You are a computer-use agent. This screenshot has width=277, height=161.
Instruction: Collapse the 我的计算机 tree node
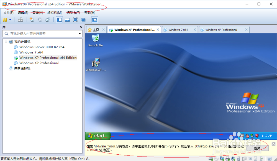coord(6,42)
